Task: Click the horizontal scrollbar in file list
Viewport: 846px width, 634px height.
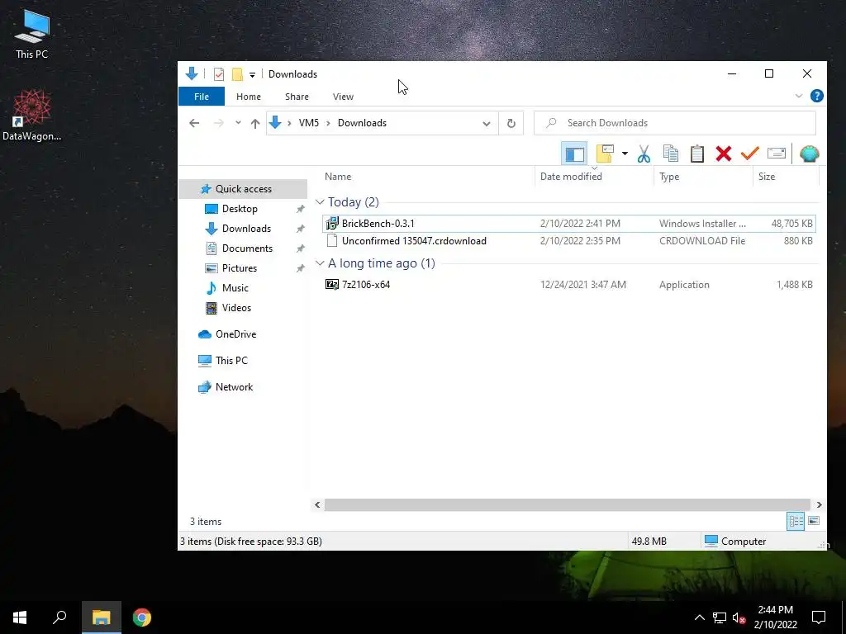Action: click(568, 504)
